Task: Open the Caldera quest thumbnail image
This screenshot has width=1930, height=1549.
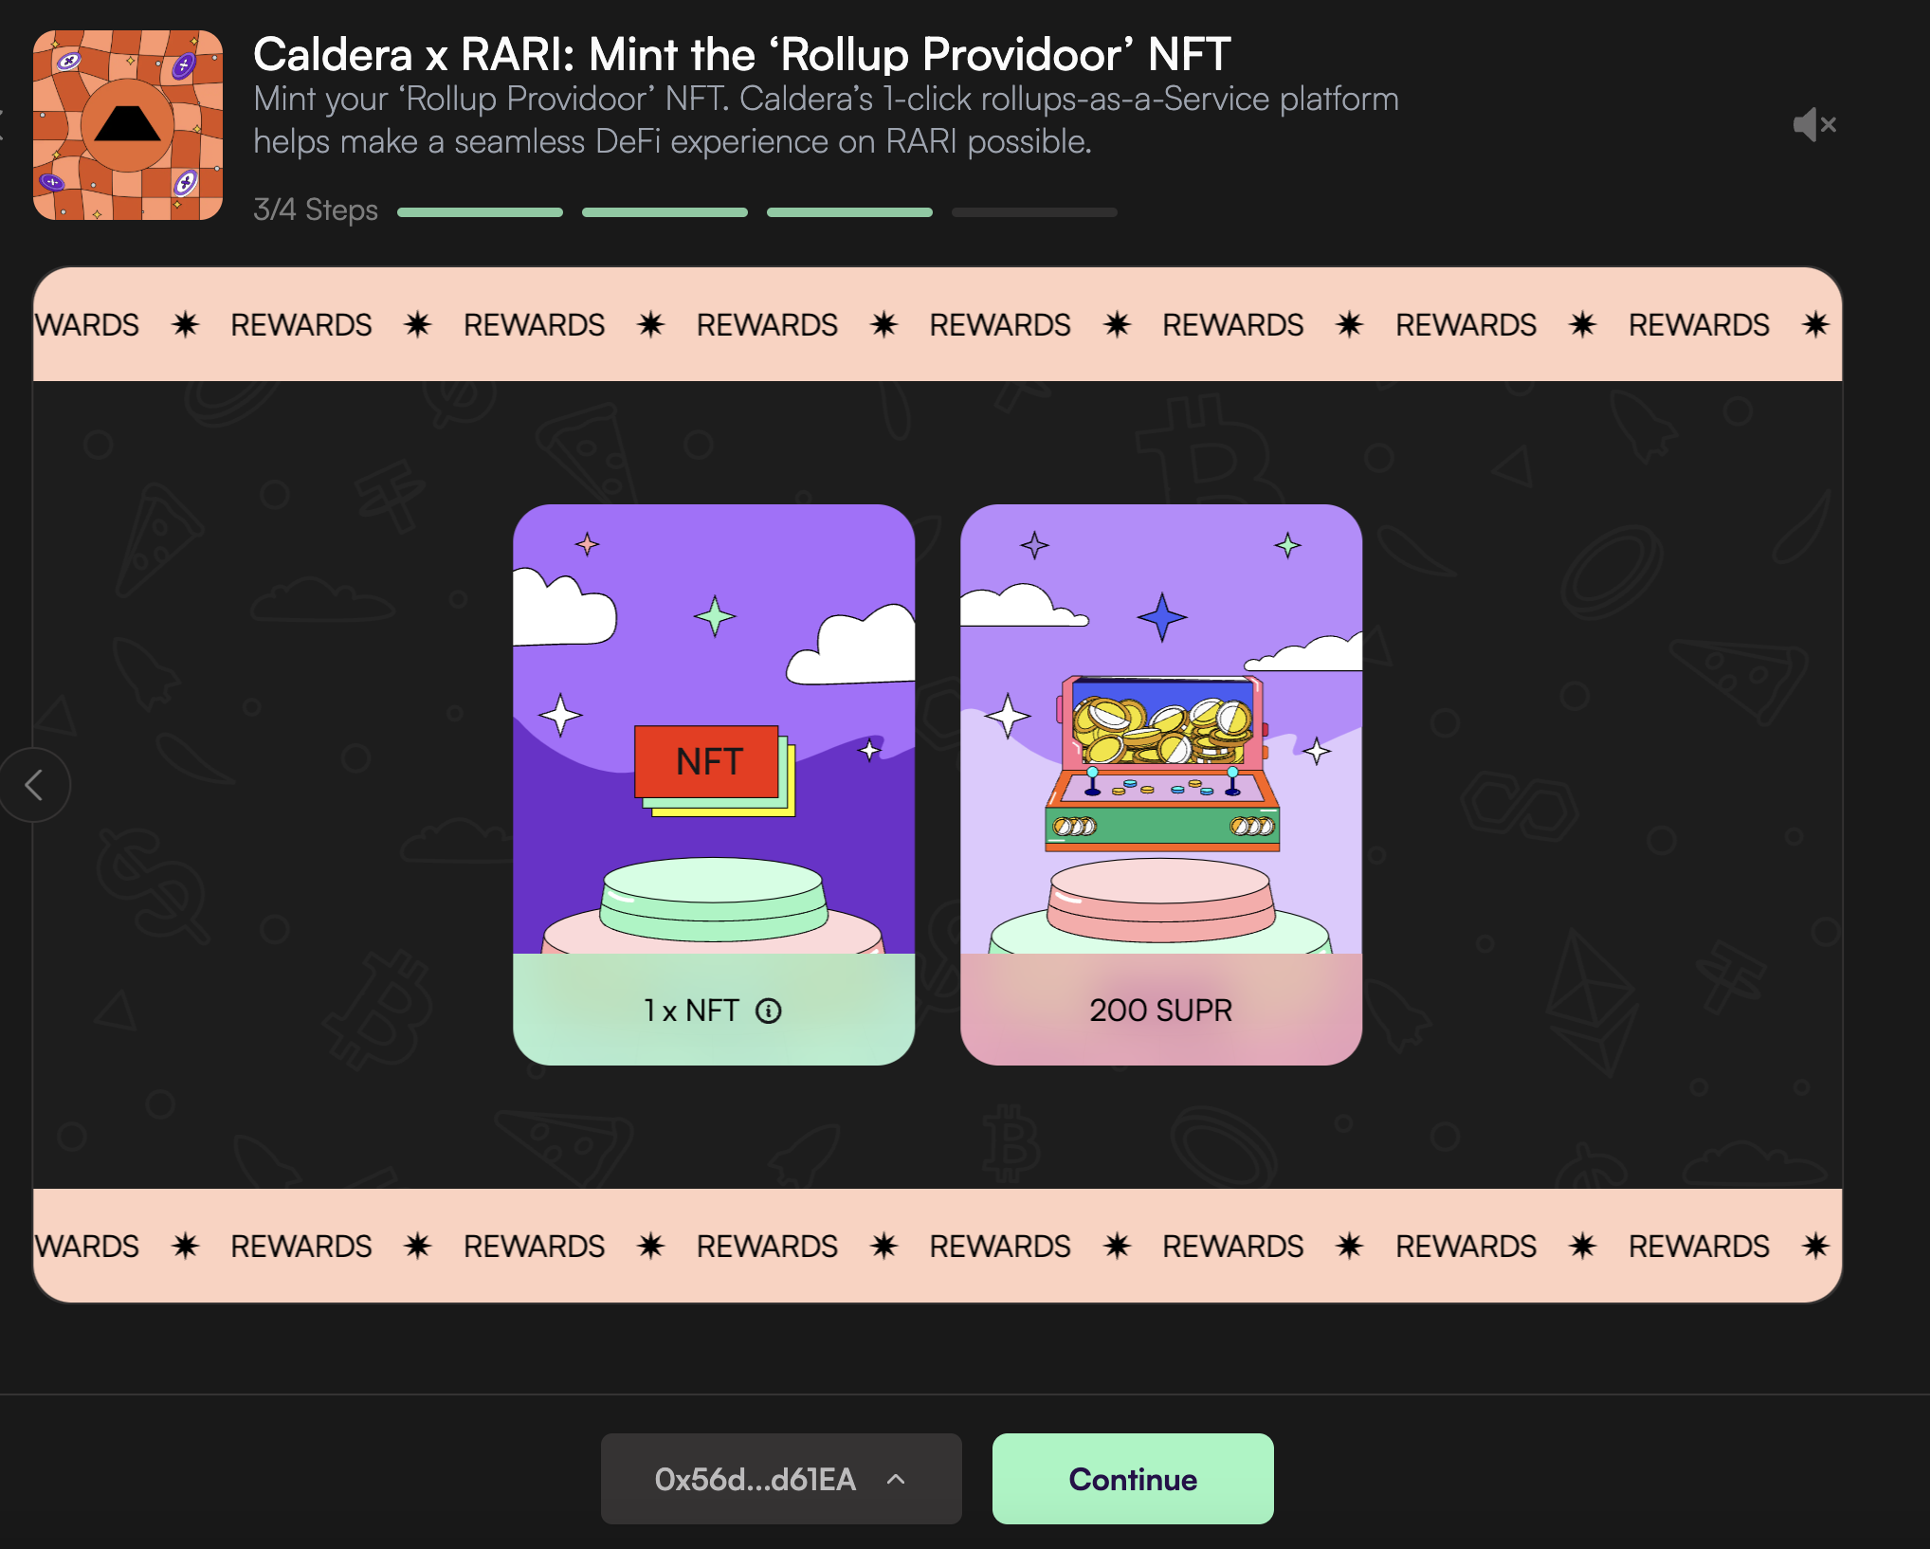Action: [x=128, y=125]
